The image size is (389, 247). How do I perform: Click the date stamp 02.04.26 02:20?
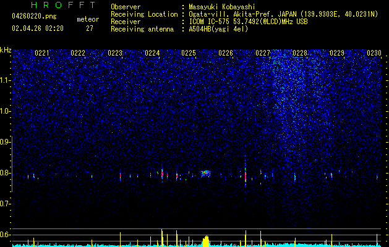(x=38, y=28)
